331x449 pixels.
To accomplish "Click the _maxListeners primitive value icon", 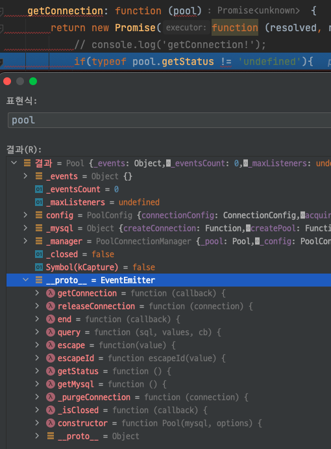I will click(x=39, y=202).
